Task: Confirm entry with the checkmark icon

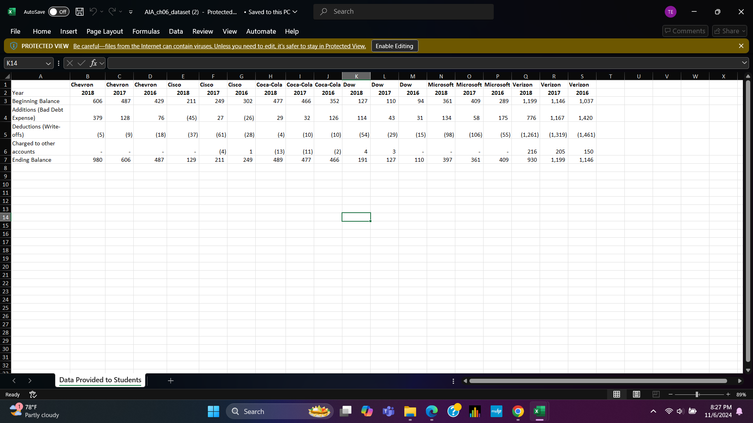Action: (82, 63)
